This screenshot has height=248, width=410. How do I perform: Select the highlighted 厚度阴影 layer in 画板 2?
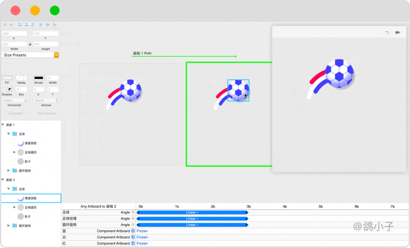pos(31,198)
